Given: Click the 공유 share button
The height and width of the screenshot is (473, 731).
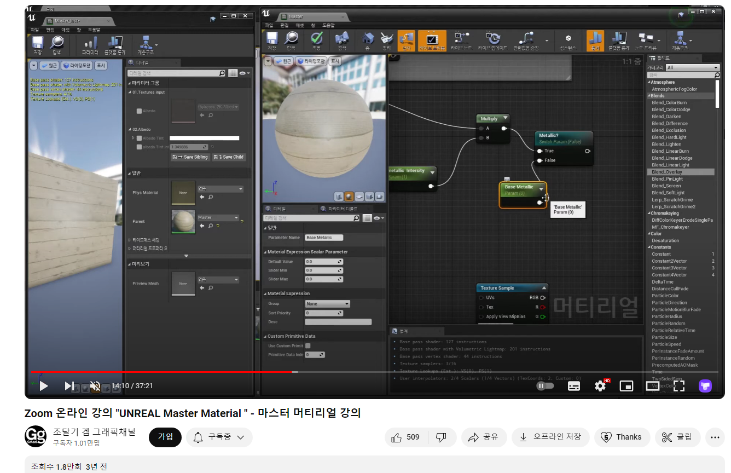Looking at the screenshot, I should 483,437.
